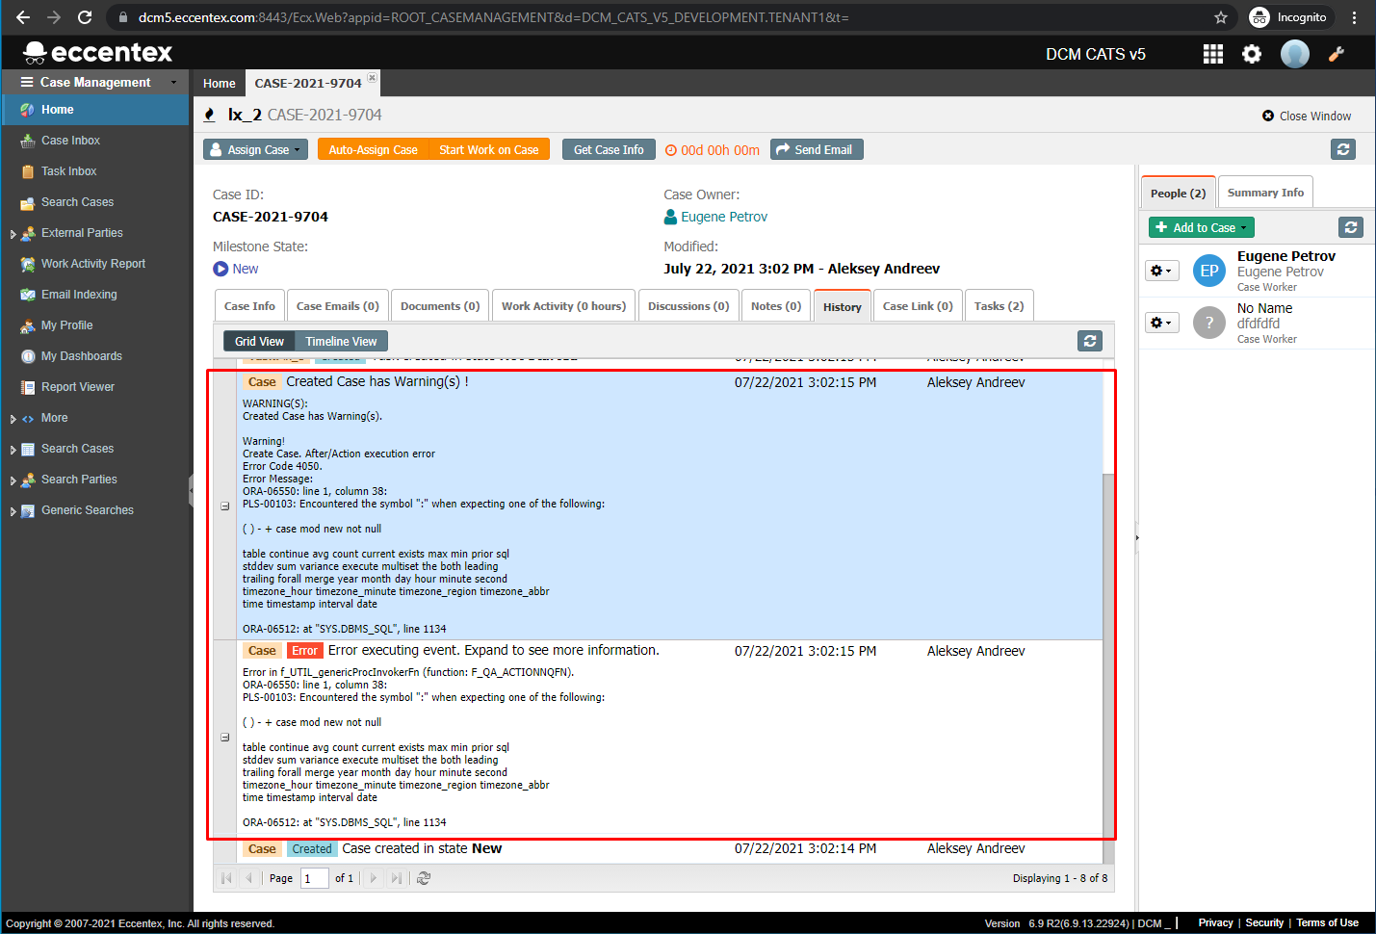Switch to Notes (0) tab
The height and width of the screenshot is (934, 1376).
(776, 305)
